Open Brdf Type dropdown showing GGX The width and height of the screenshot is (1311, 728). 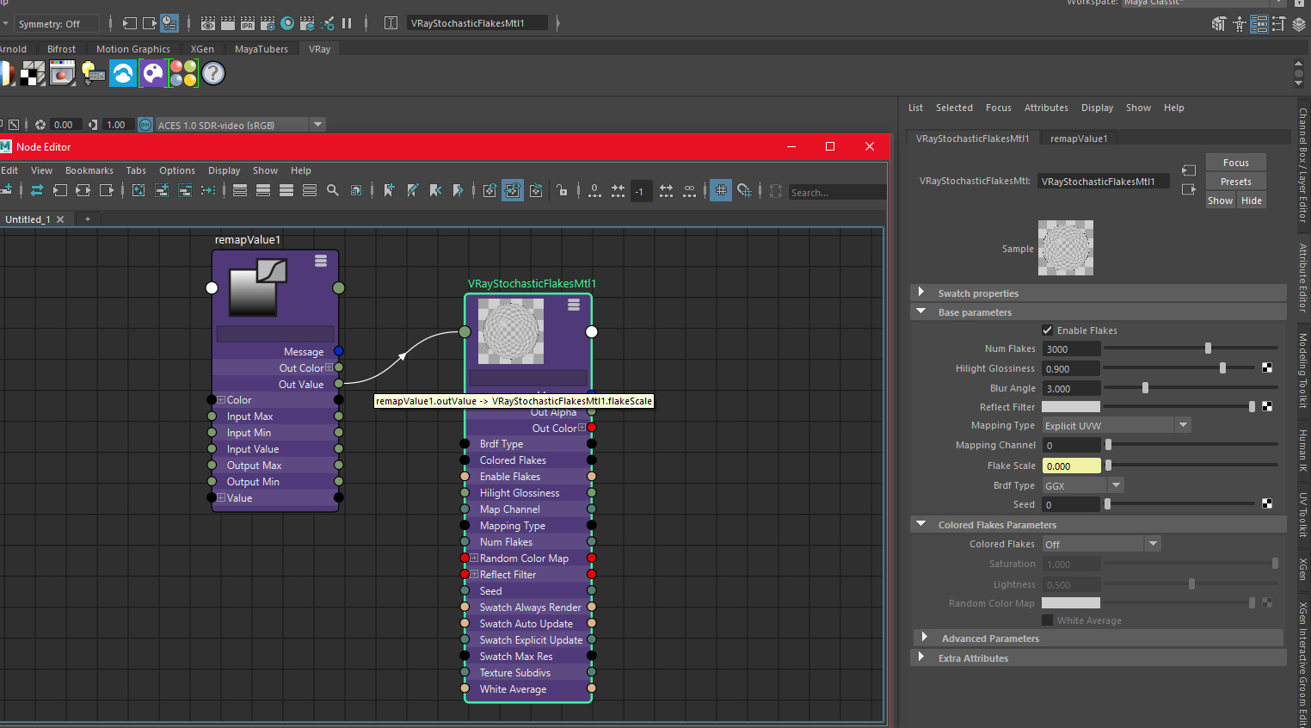[x=1082, y=485]
